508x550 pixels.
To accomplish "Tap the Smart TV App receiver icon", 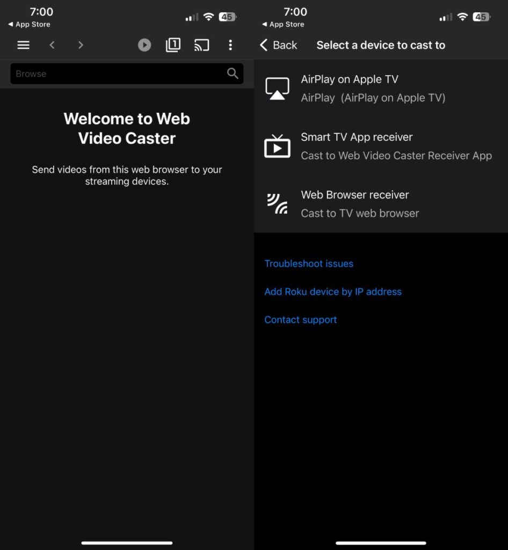I will pyautogui.click(x=277, y=146).
